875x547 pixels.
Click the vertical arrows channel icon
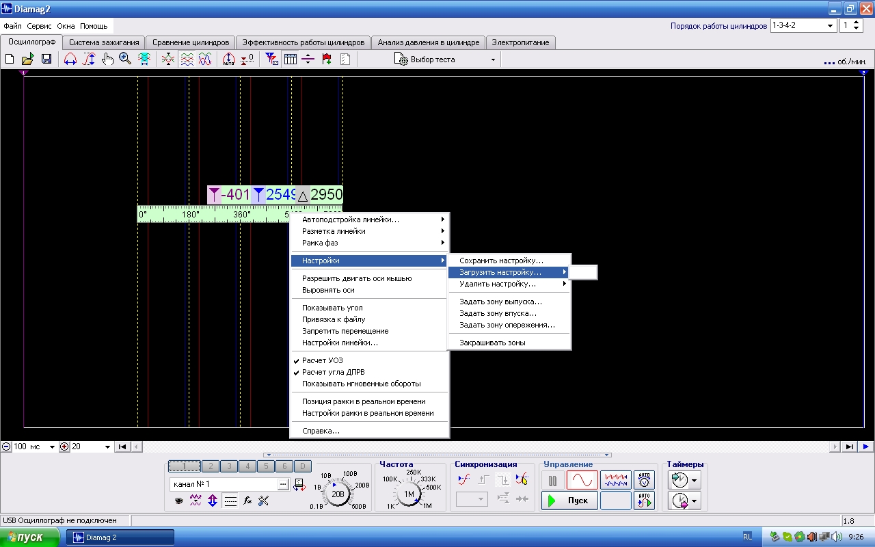click(213, 501)
